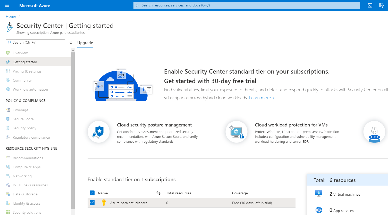This screenshot has width=388, height=215.
Task: Open Security solutions in the sidebar
Action: [x=27, y=212]
